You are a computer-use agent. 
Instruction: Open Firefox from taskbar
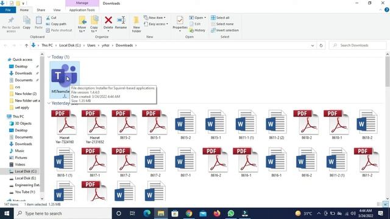coord(217,214)
